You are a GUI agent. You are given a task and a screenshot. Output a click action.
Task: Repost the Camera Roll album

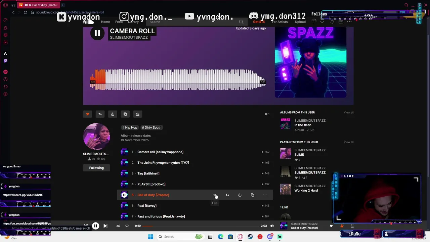click(x=100, y=114)
